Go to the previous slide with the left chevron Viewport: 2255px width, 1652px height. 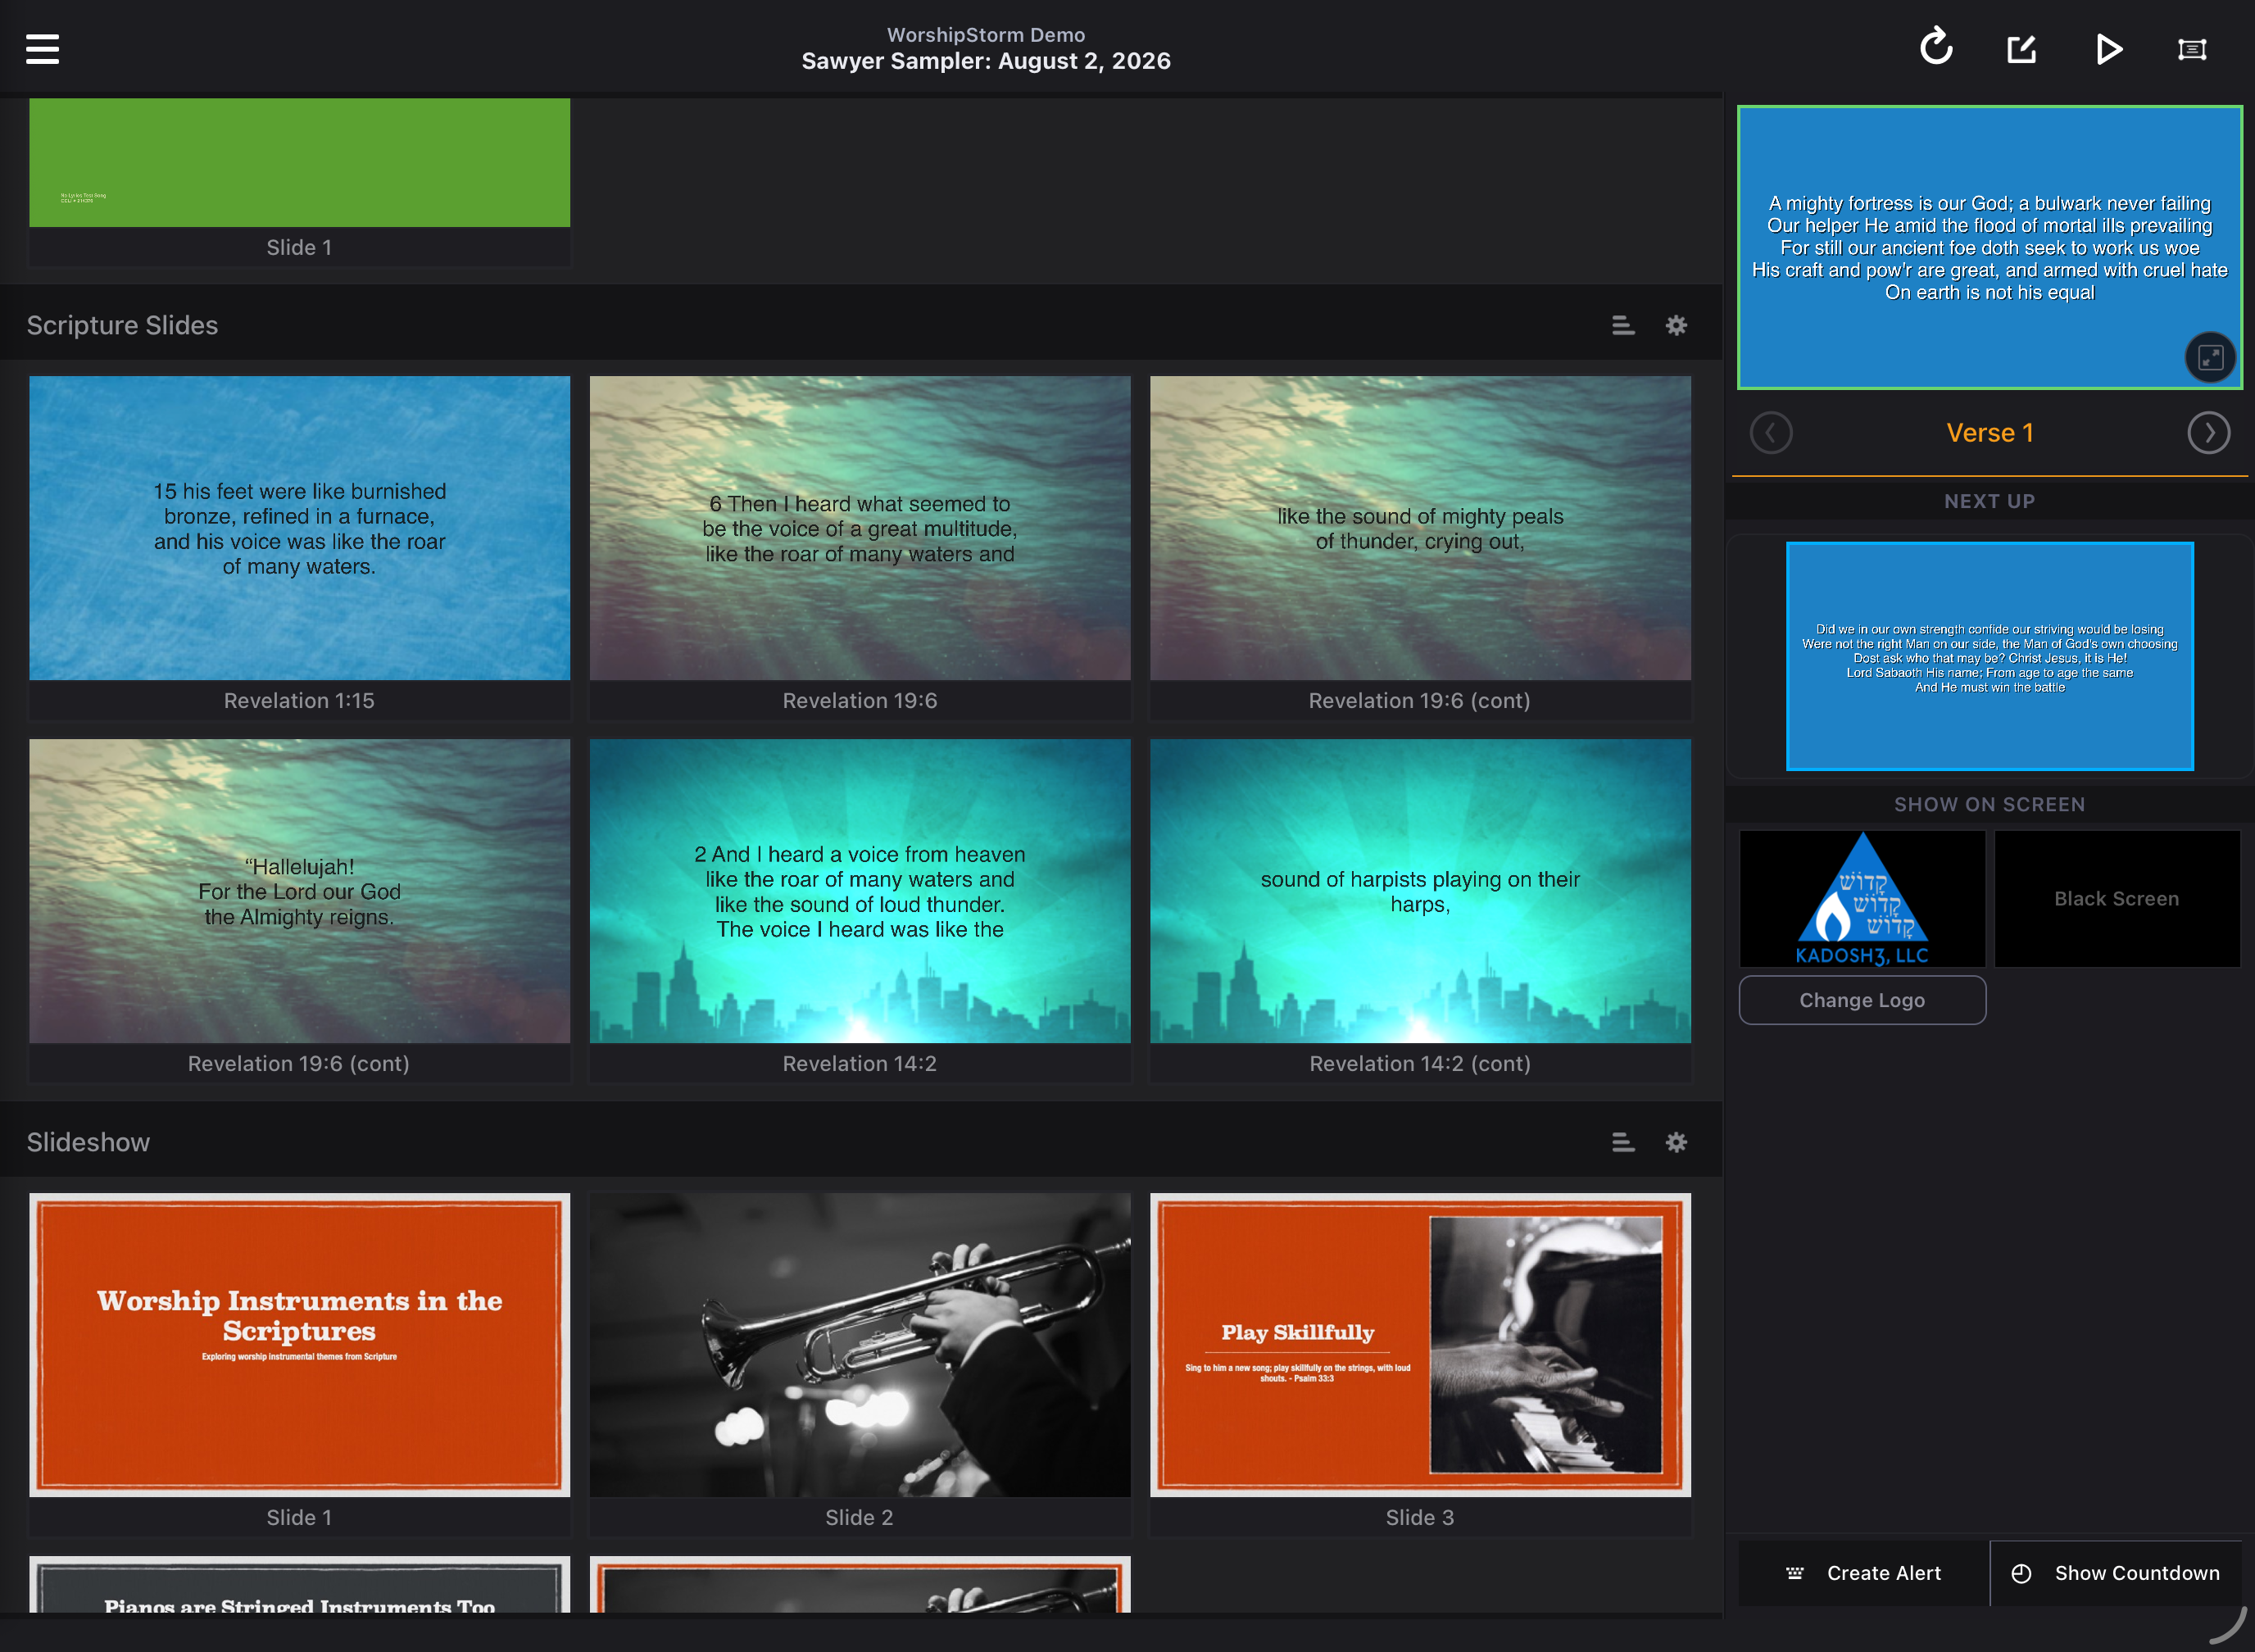click(x=1771, y=433)
